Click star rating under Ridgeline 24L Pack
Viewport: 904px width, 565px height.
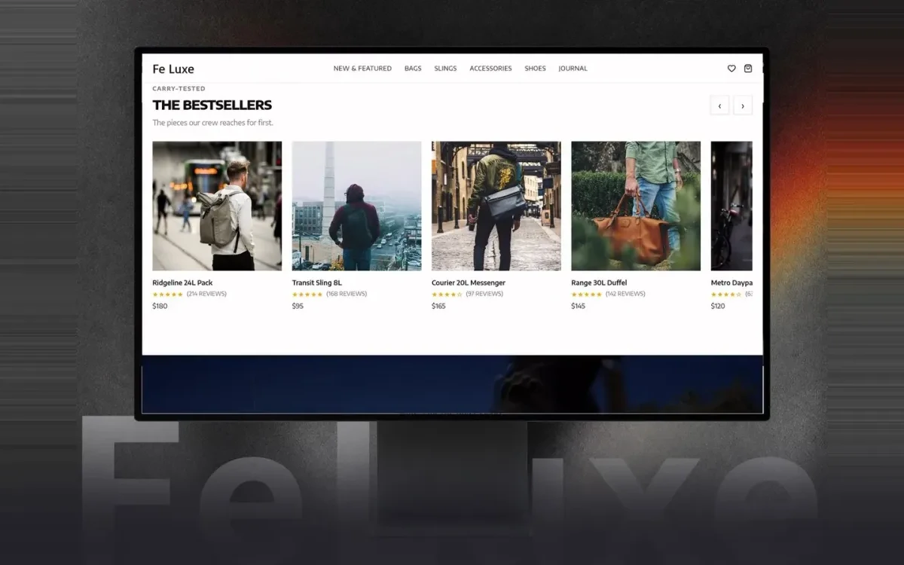tap(167, 295)
